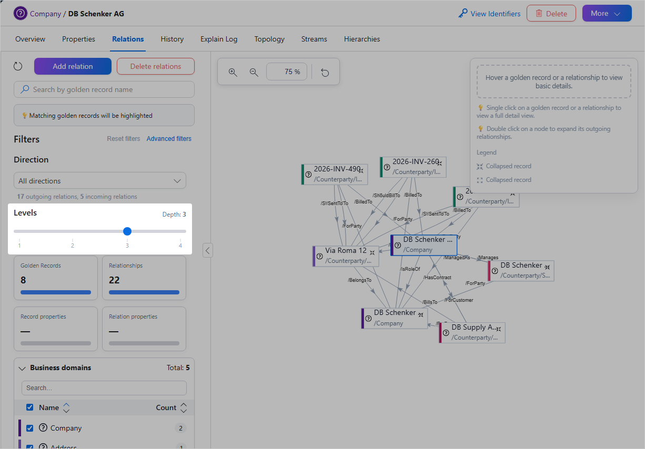Click the collapse icon on the Via Roma 12 node
The image size is (645, 449).
coord(372,252)
